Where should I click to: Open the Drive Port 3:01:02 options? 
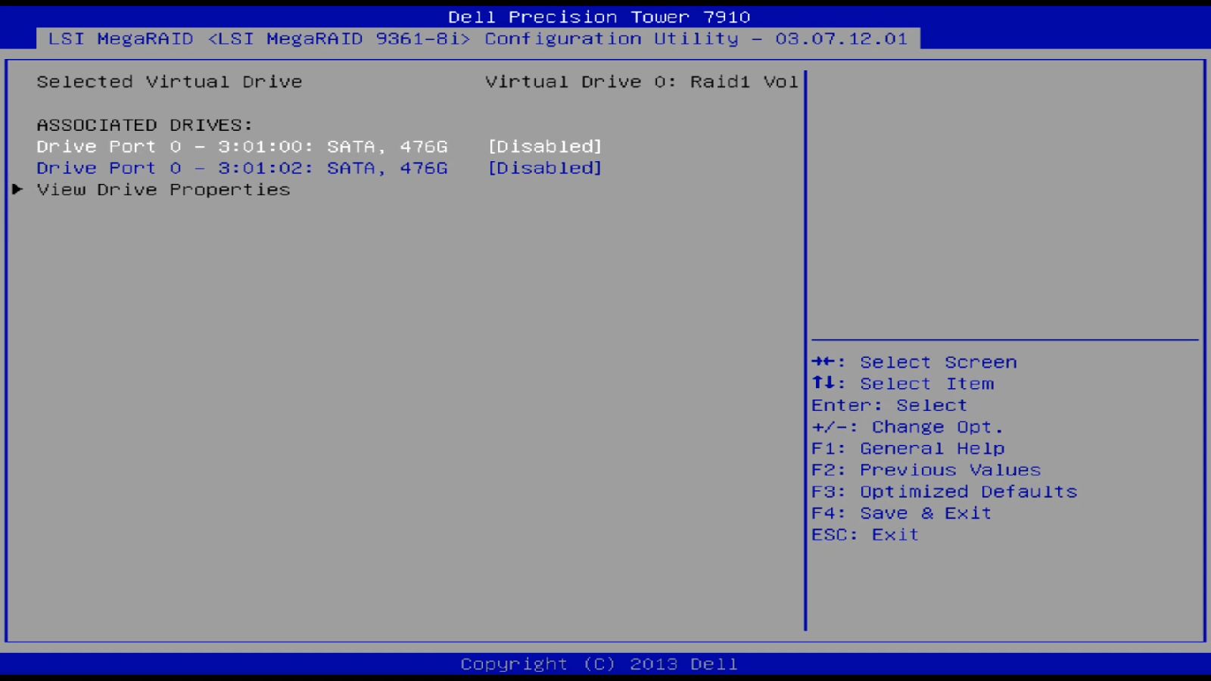(x=242, y=168)
